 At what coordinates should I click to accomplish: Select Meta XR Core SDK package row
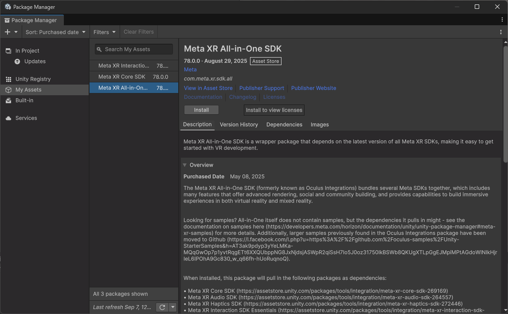point(134,77)
